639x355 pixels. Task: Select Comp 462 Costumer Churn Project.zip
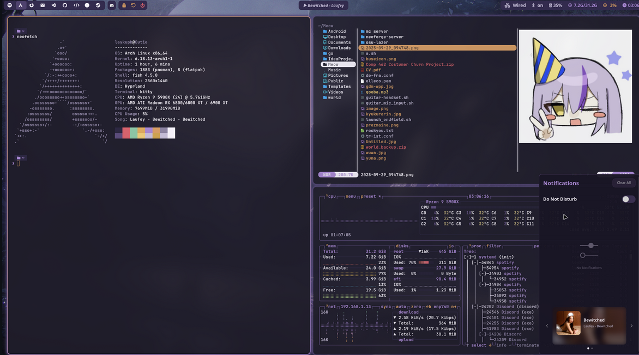tap(407, 64)
